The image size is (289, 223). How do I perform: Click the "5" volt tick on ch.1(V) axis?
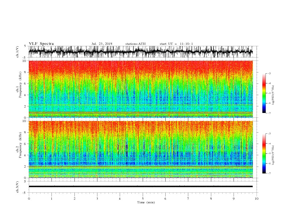tap(25, 46)
